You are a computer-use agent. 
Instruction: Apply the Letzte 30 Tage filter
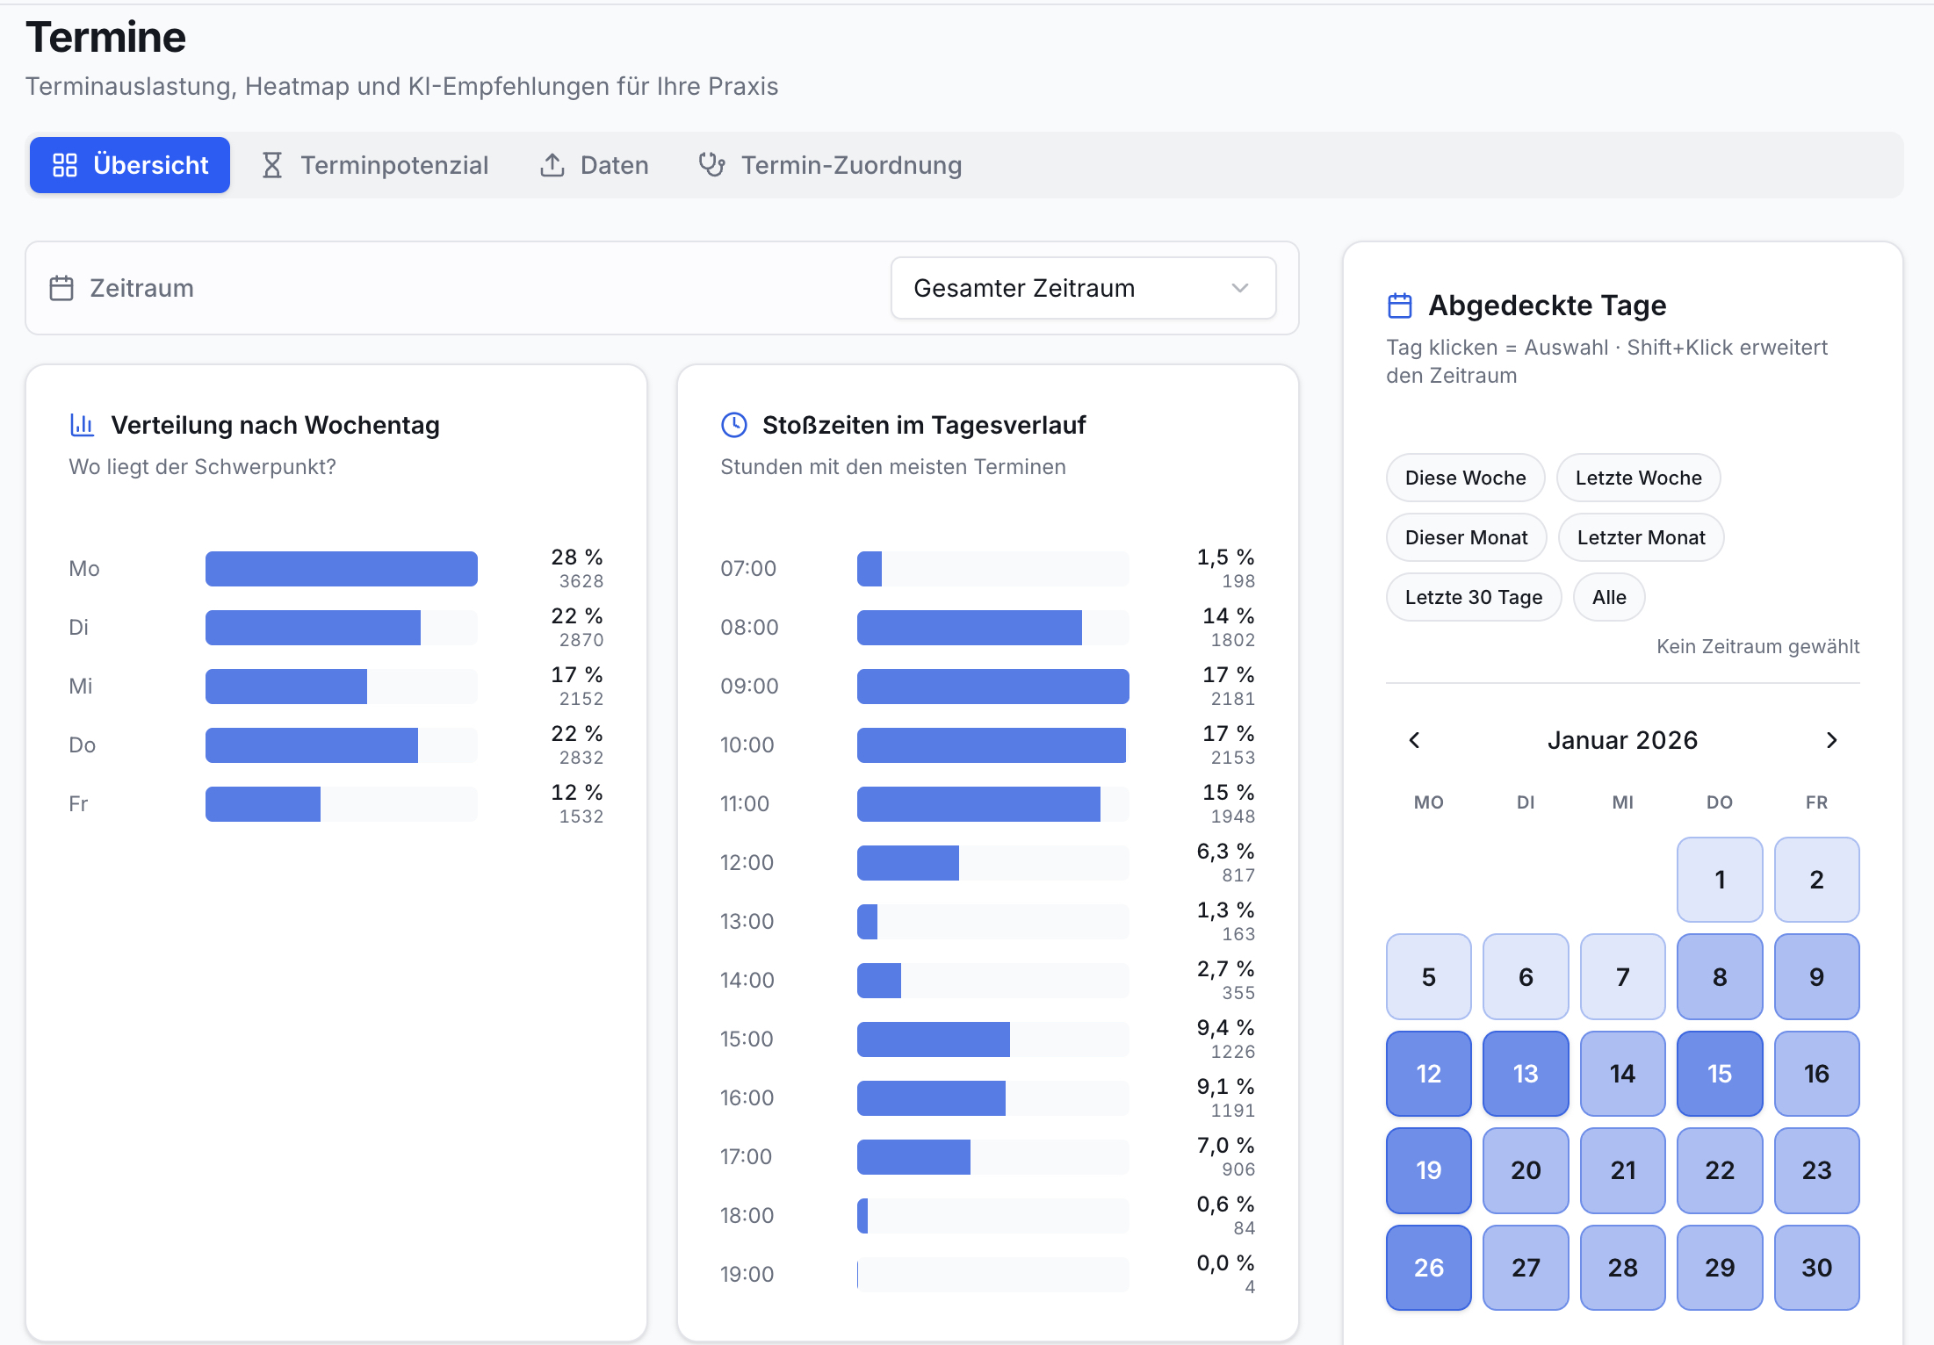(1474, 597)
